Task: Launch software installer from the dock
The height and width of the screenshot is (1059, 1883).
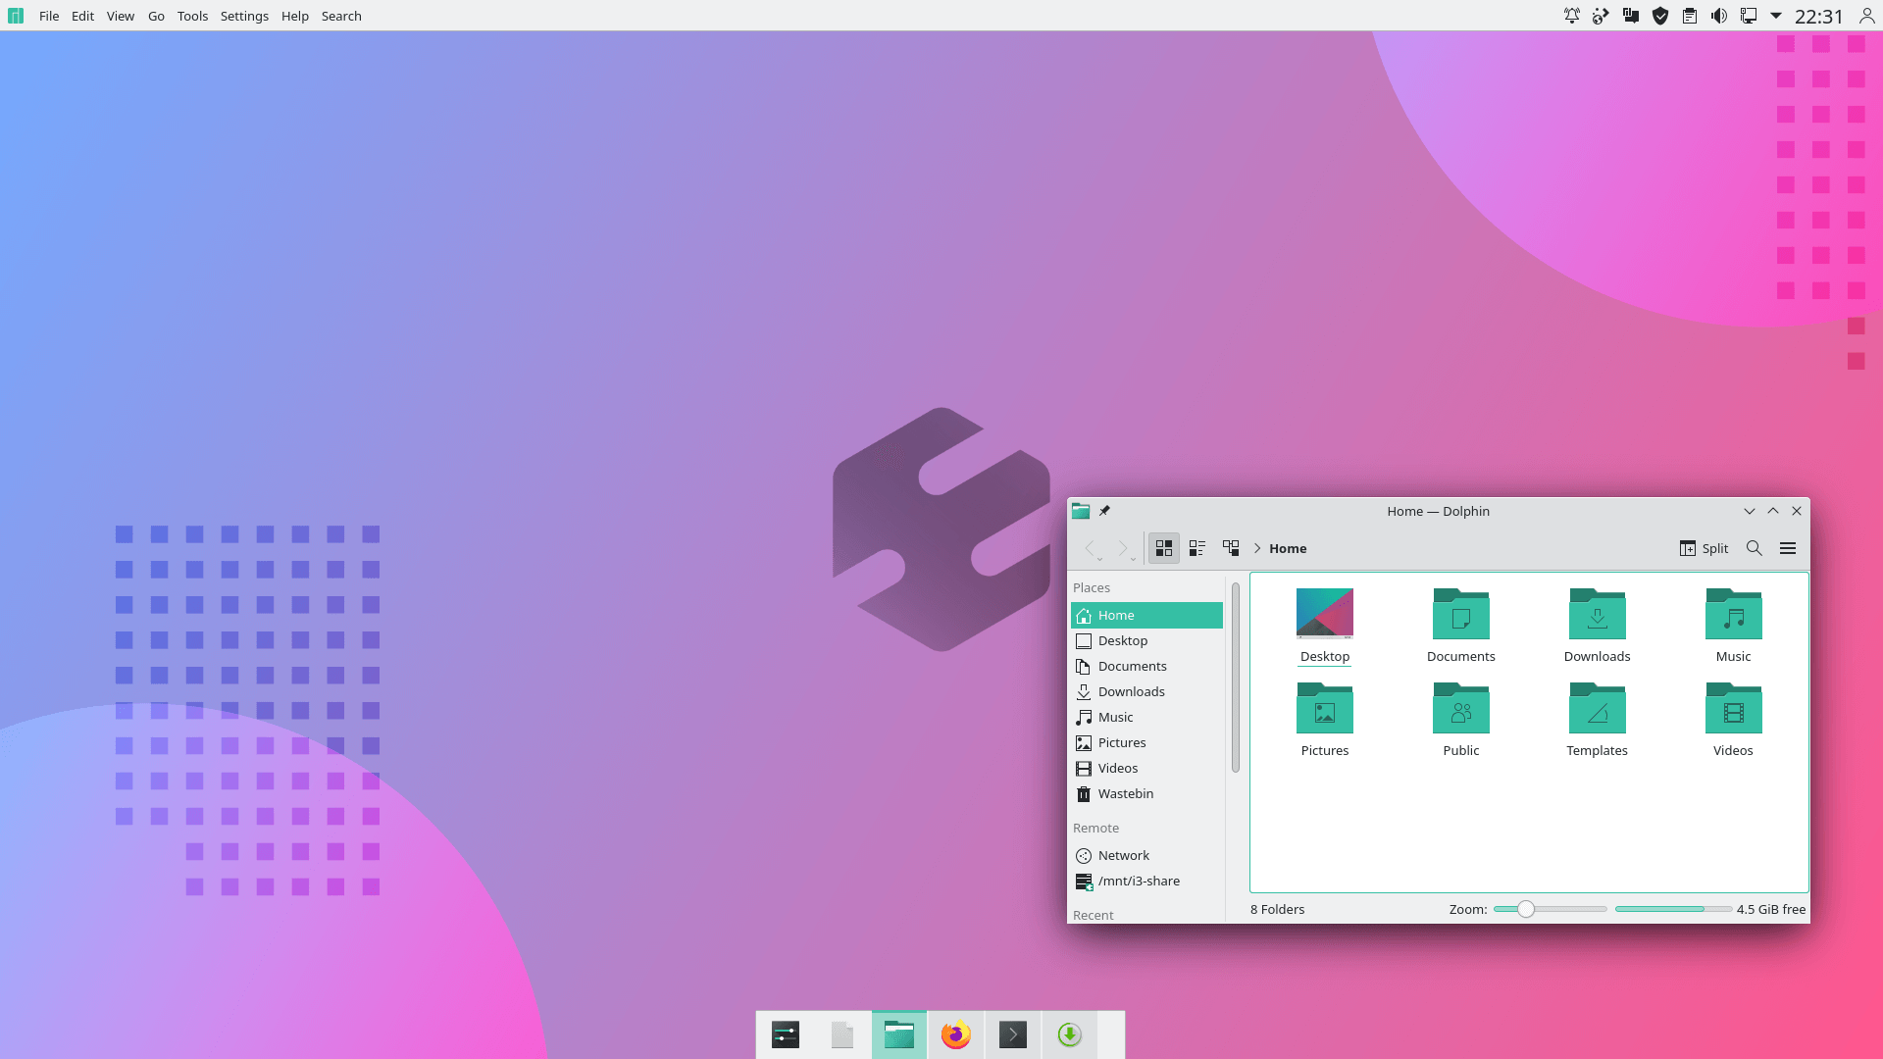Action: (1070, 1034)
